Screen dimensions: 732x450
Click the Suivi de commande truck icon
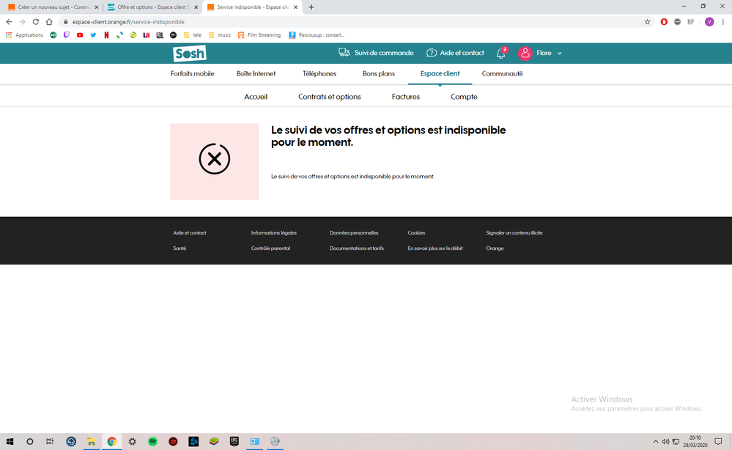tap(344, 53)
